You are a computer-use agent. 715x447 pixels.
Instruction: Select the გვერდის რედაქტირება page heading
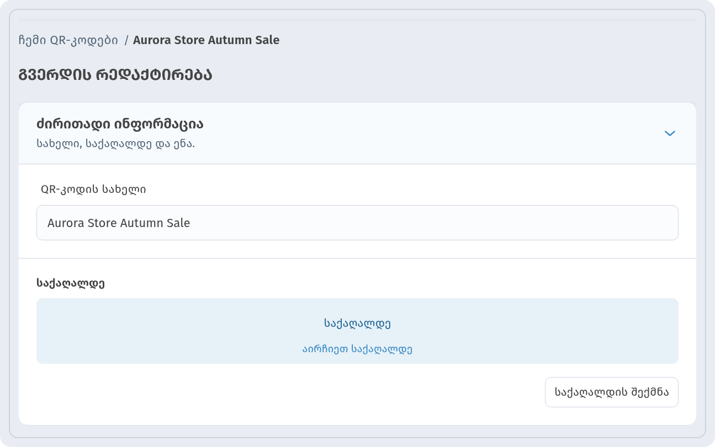(x=115, y=75)
